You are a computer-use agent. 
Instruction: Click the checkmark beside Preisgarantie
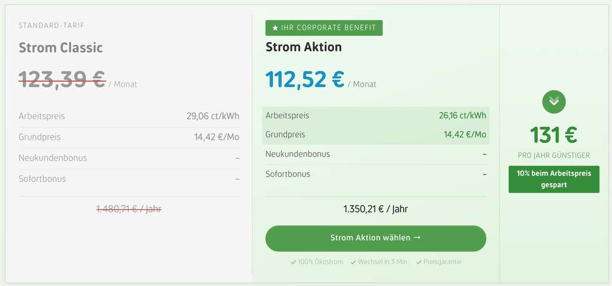coord(419,262)
